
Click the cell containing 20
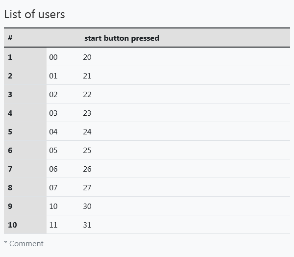(x=185, y=57)
